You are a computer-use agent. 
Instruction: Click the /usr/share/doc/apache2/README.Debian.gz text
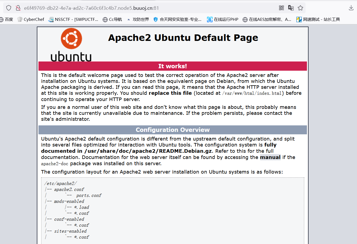coord(149,151)
